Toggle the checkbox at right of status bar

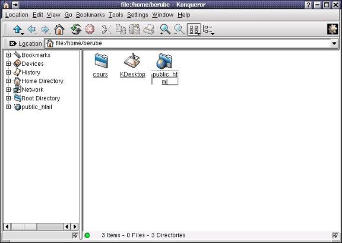pyautogui.click(x=335, y=235)
